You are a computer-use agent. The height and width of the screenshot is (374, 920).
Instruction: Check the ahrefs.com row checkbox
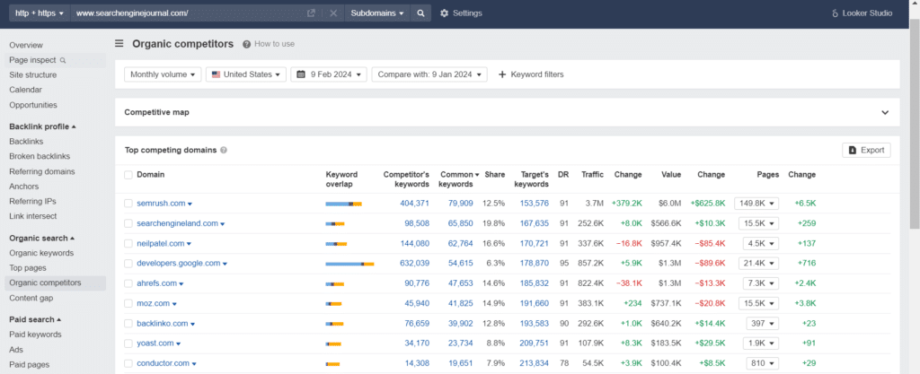click(x=128, y=283)
